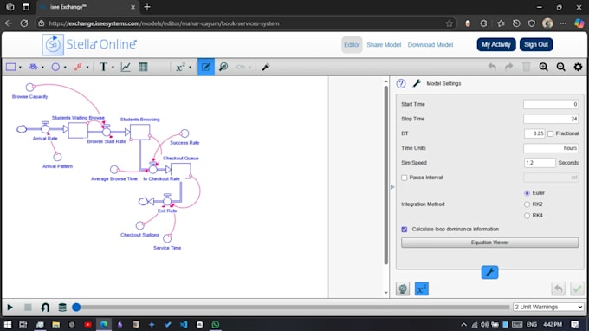This screenshot has height=331, width=589.
Task: Stop the simulation
Action: click(x=28, y=308)
